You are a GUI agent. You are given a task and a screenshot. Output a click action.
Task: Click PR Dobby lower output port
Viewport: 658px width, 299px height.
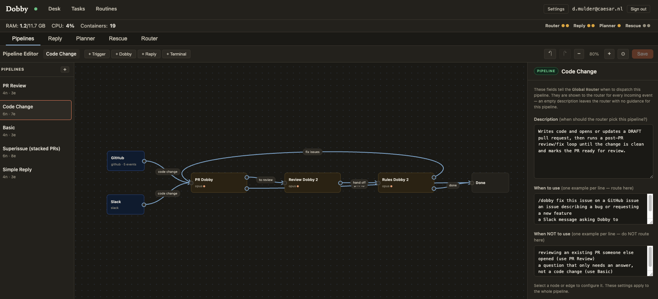click(x=247, y=189)
